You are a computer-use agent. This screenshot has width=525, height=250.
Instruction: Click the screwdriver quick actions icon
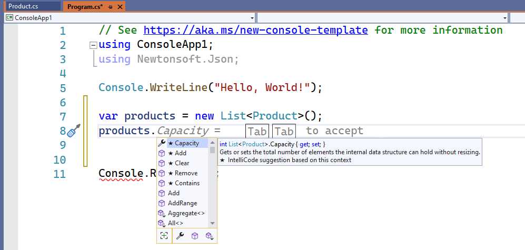coord(74,131)
